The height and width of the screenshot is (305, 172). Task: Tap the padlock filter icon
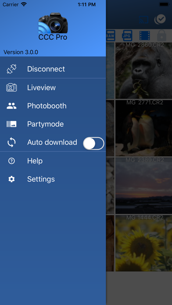point(161,35)
